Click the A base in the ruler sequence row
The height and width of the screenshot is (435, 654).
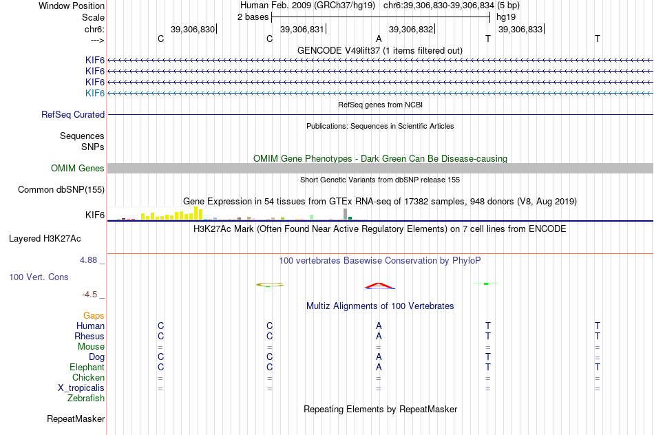pyautogui.click(x=379, y=39)
